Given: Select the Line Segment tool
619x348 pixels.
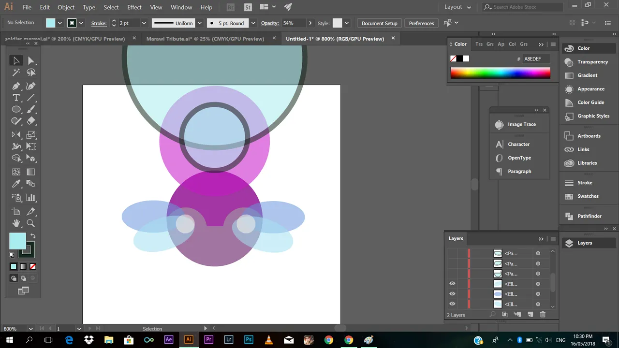Looking at the screenshot, I should 31,98.
